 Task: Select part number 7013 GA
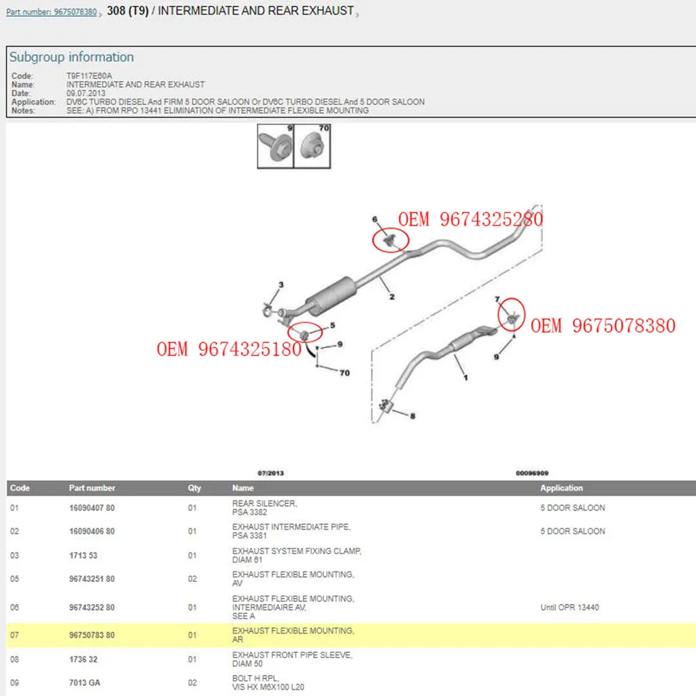[x=84, y=683]
